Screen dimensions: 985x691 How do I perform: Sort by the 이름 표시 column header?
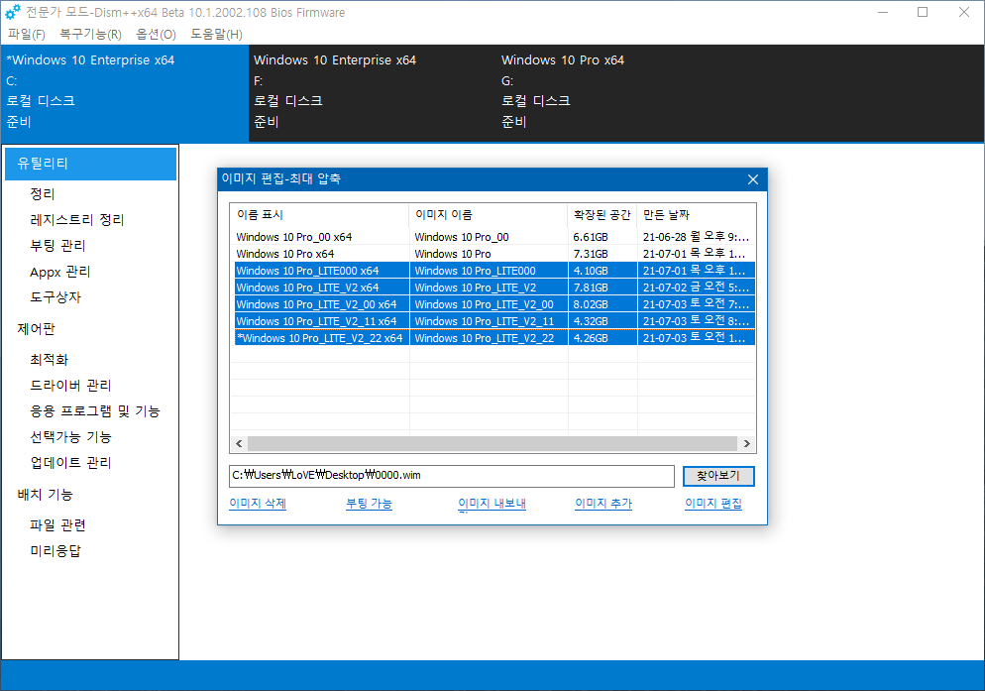click(x=320, y=215)
